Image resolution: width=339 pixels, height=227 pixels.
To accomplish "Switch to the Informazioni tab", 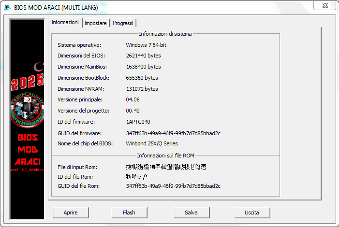I will pos(65,22).
